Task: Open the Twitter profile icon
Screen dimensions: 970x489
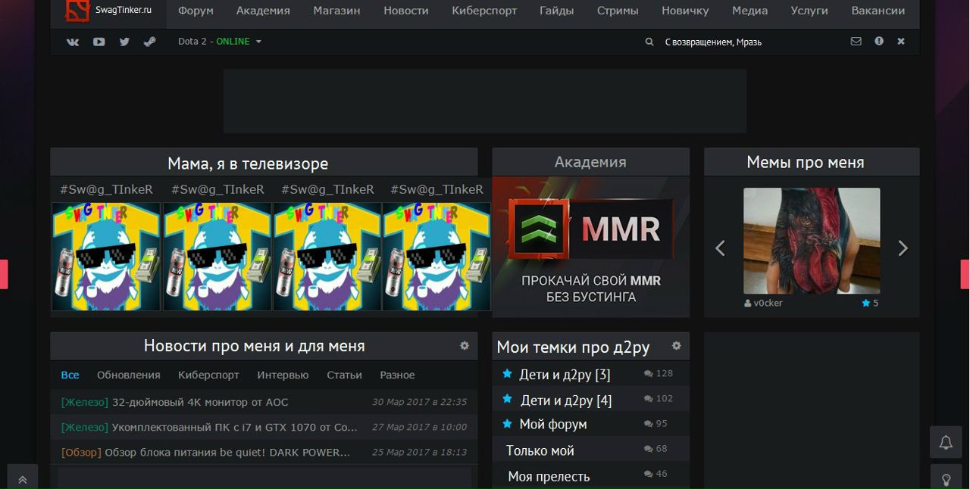Action: 124,42
